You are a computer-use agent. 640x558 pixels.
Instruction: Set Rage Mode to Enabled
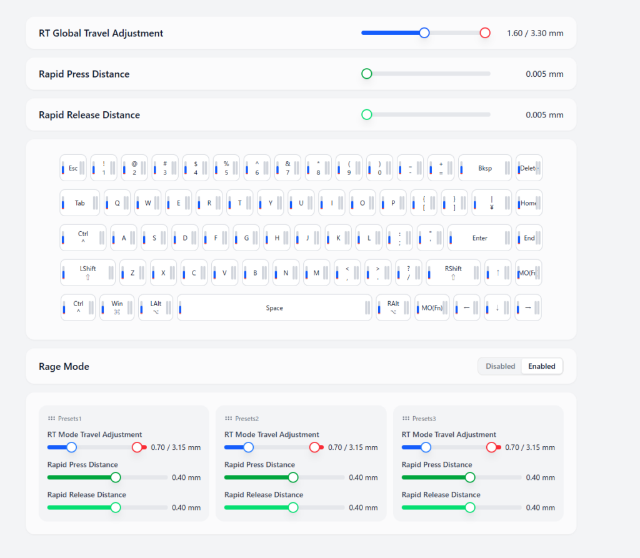pyautogui.click(x=541, y=366)
